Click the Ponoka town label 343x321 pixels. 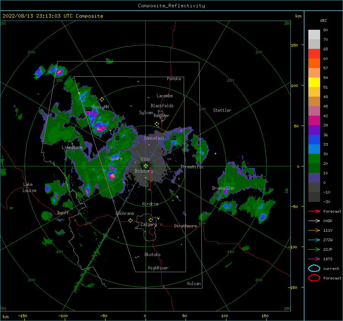(x=174, y=79)
